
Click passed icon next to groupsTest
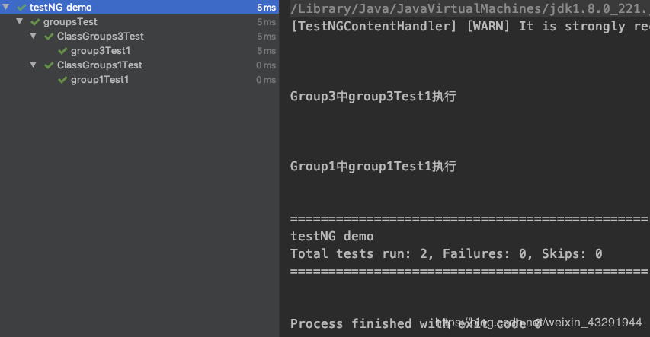[x=35, y=22]
